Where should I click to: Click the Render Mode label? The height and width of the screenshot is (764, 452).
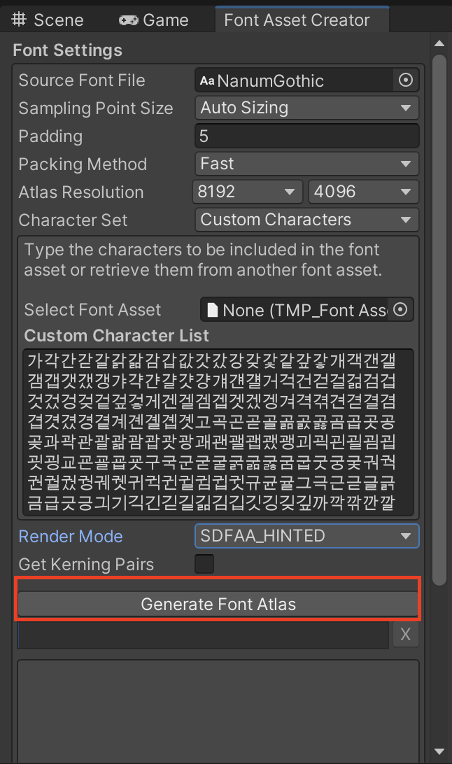point(71,537)
